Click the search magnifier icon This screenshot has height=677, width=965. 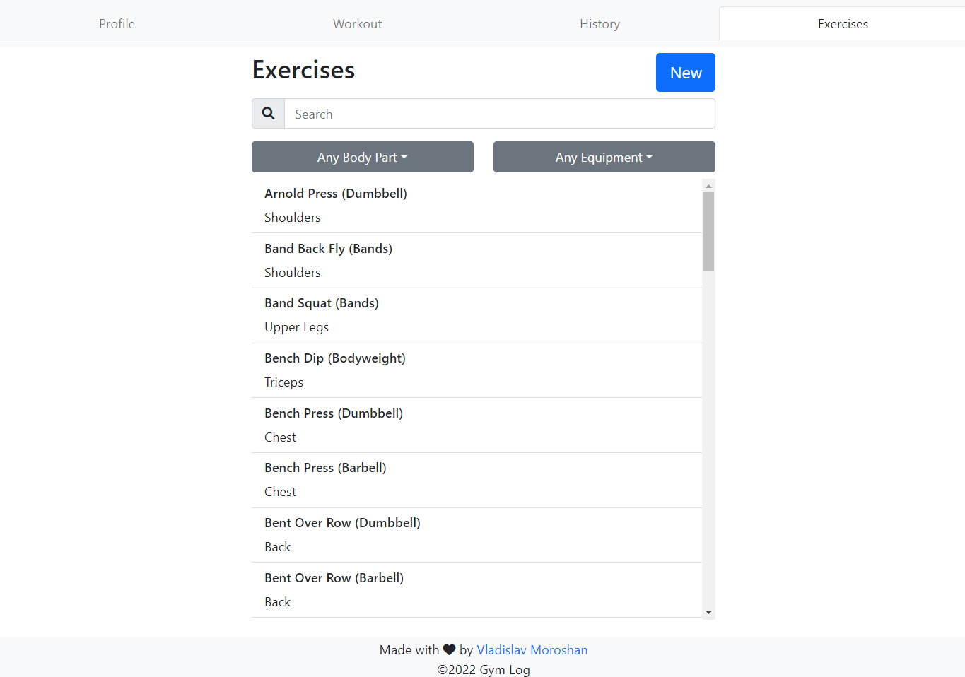pos(268,113)
